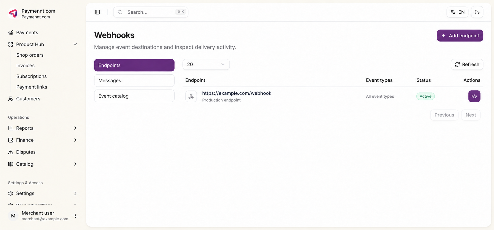Viewport: 494px width, 230px height.
Task: Click the search magnifier icon
Action: tap(120, 12)
